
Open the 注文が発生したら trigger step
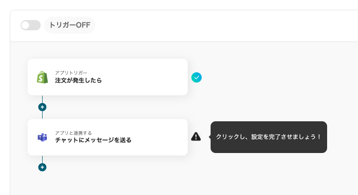79,80
